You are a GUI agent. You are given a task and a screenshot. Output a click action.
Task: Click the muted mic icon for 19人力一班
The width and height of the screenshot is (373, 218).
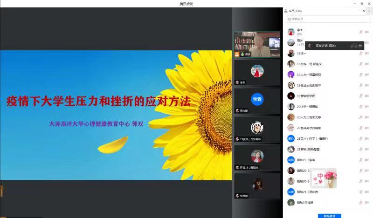click(360, 75)
